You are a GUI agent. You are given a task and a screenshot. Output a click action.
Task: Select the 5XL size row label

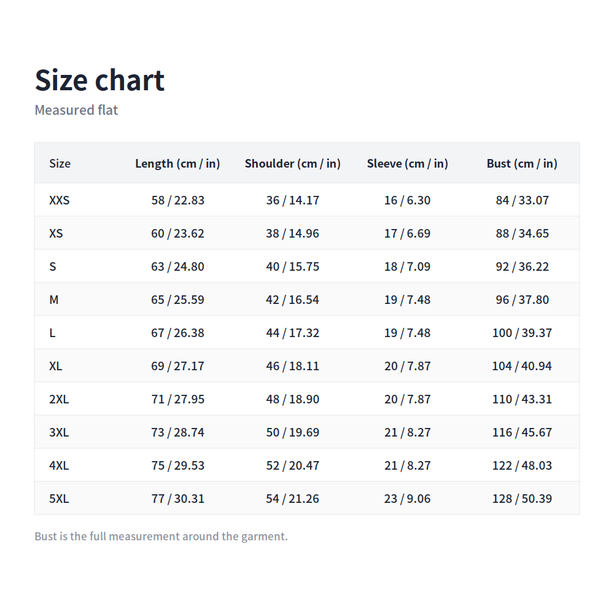(59, 499)
